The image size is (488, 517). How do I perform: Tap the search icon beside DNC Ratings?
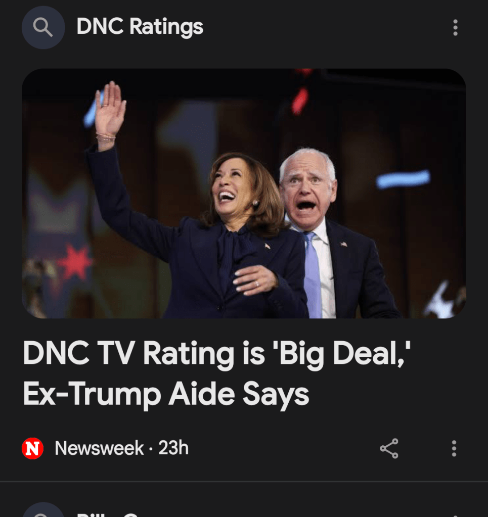pos(43,27)
